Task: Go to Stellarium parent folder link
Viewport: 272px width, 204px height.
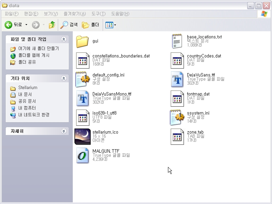Action: [x=28, y=88]
